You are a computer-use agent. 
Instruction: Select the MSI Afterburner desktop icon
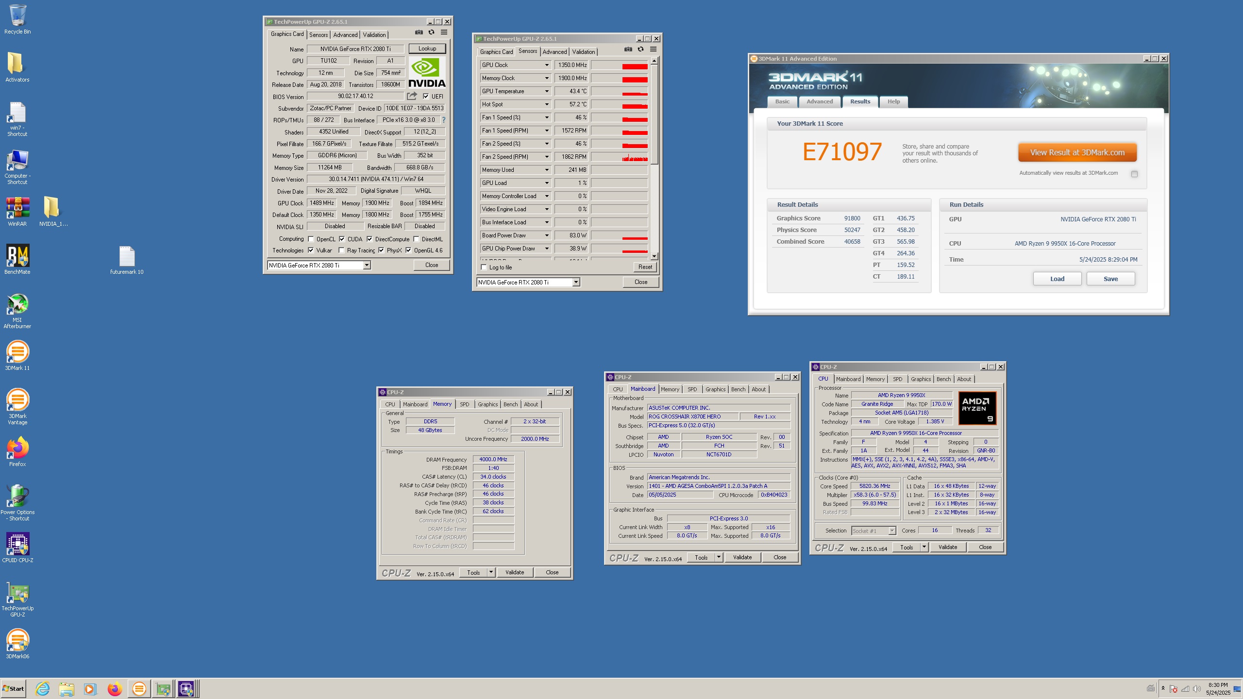17,311
